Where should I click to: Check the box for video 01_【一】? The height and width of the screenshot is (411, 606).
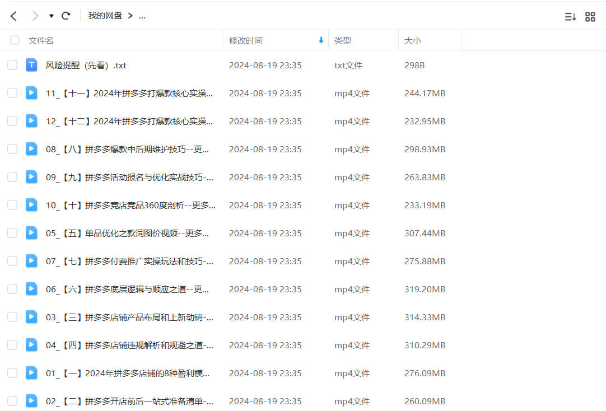click(12, 373)
